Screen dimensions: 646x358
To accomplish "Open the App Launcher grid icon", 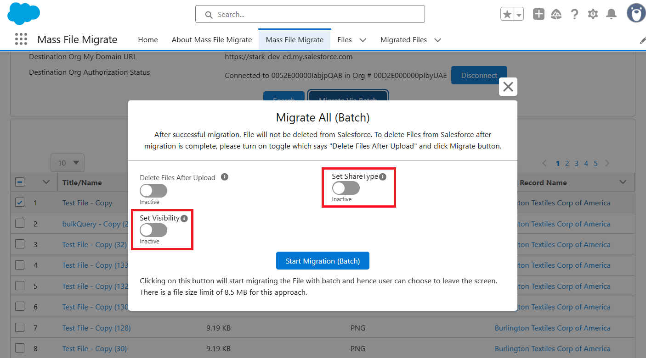I will tap(21, 39).
